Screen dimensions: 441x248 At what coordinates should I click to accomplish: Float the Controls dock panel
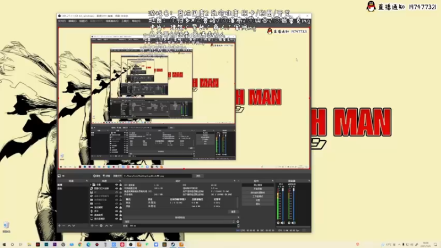point(272,181)
